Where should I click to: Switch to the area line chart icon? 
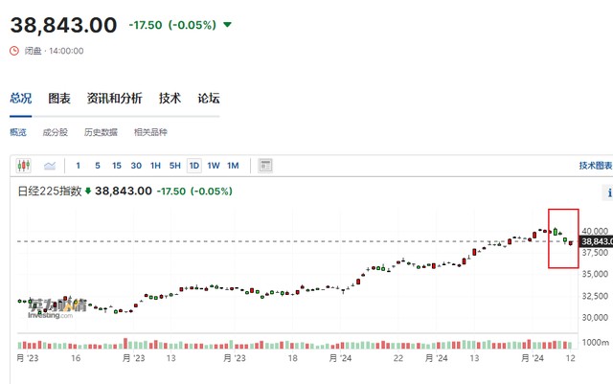pos(50,166)
